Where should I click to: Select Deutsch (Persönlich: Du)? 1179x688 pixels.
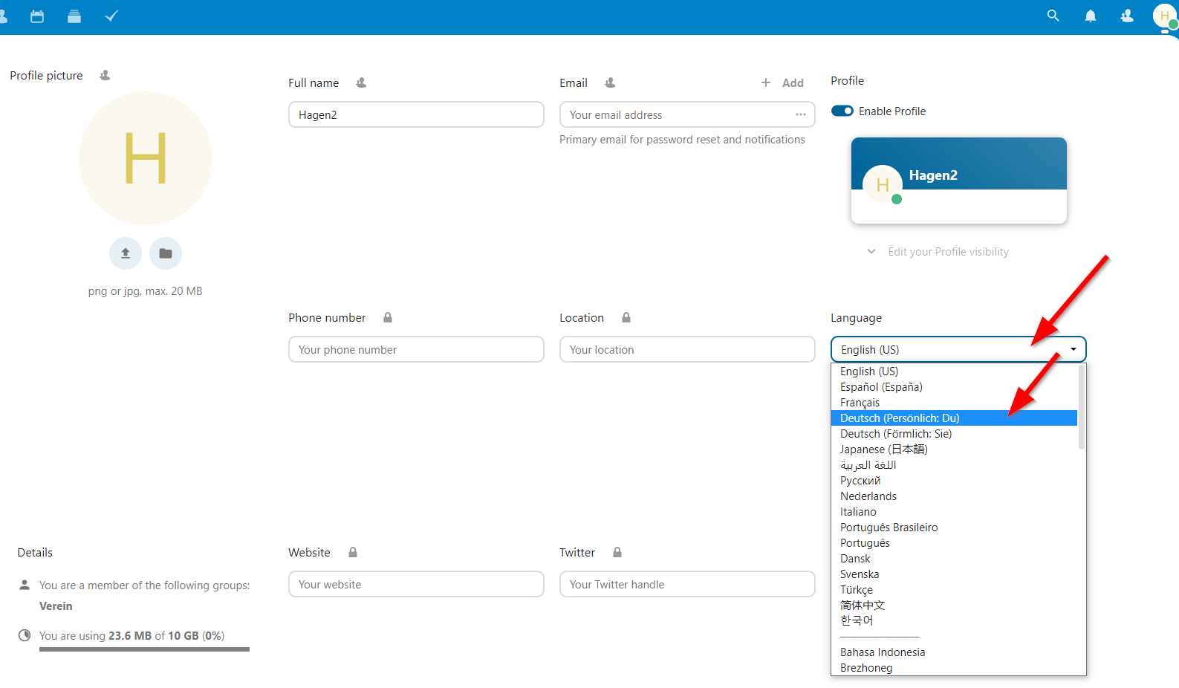(x=954, y=418)
